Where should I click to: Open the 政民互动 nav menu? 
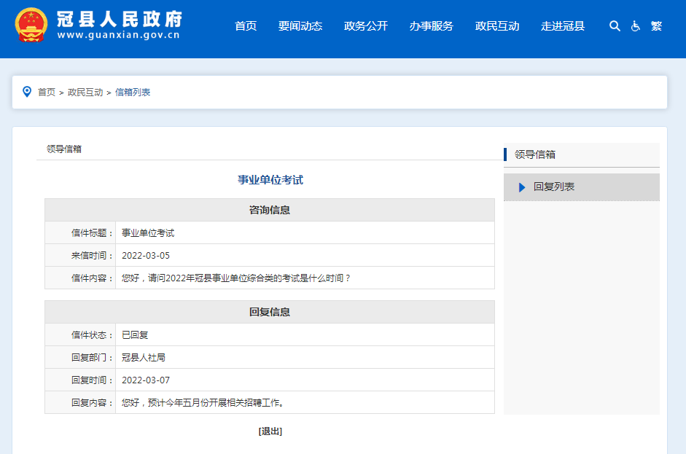(x=497, y=26)
